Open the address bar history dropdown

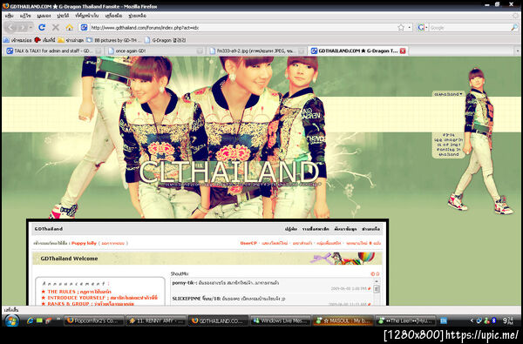(x=410, y=28)
